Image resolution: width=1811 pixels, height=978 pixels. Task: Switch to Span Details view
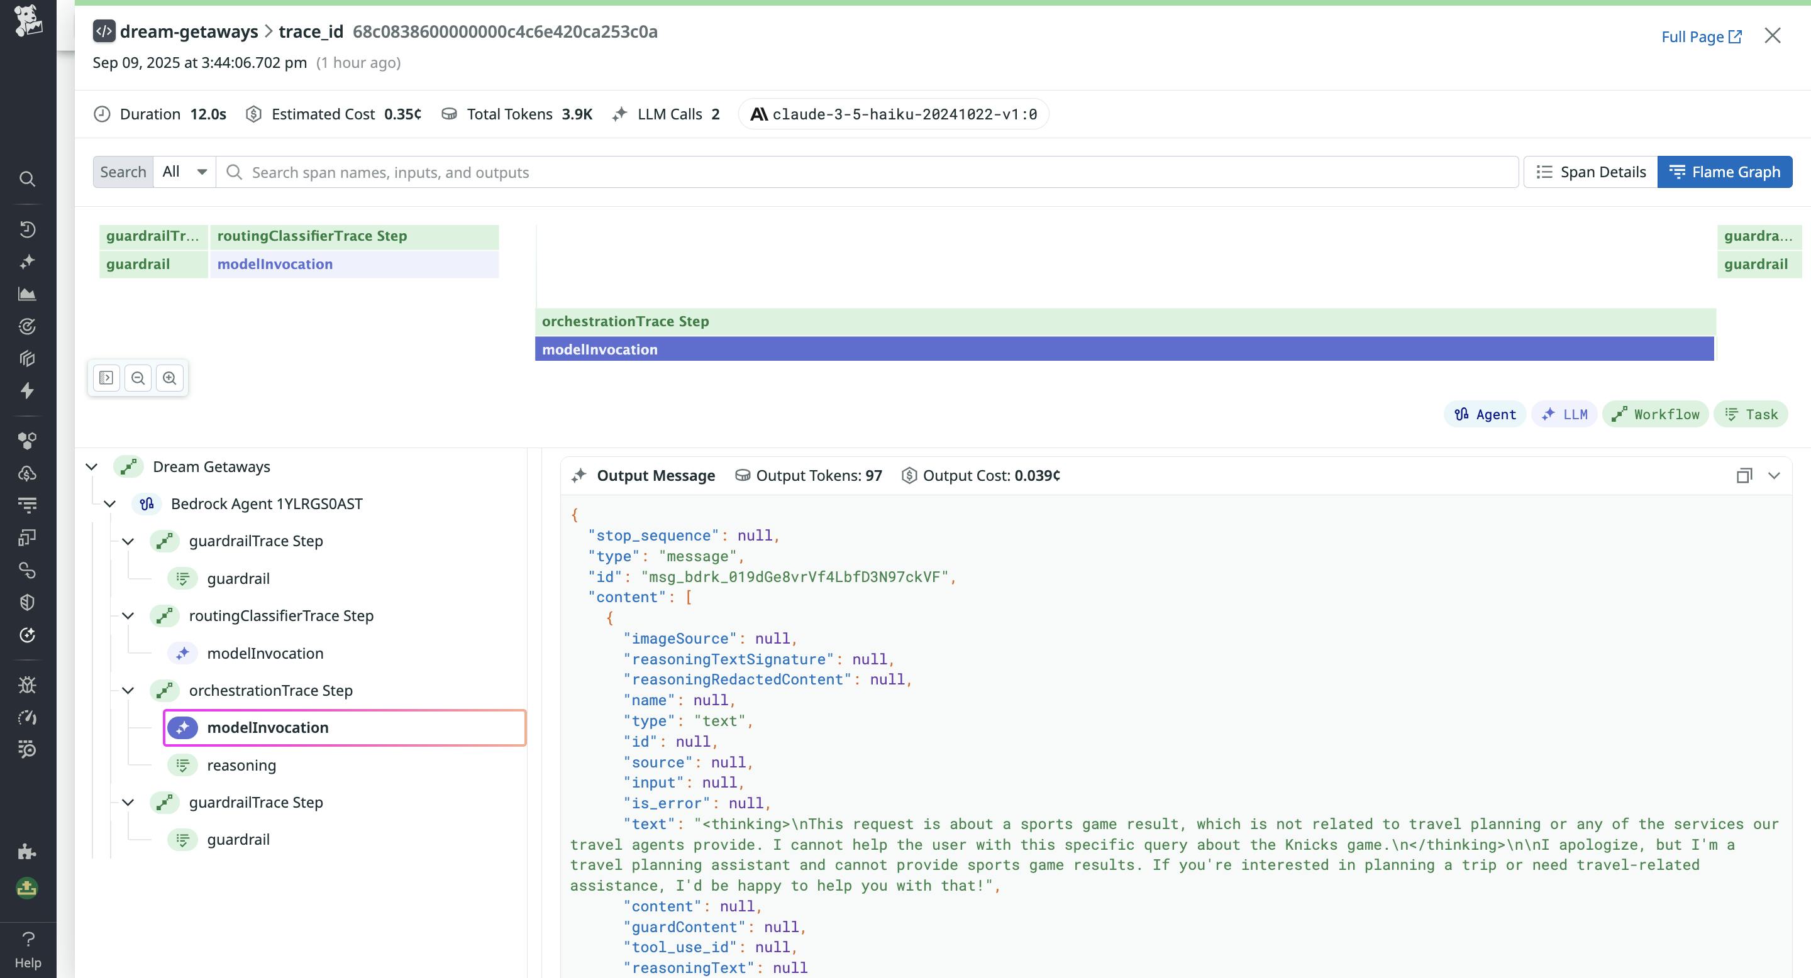pos(1590,172)
